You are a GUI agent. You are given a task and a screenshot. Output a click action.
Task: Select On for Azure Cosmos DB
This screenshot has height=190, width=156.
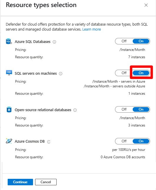[x=141, y=141]
